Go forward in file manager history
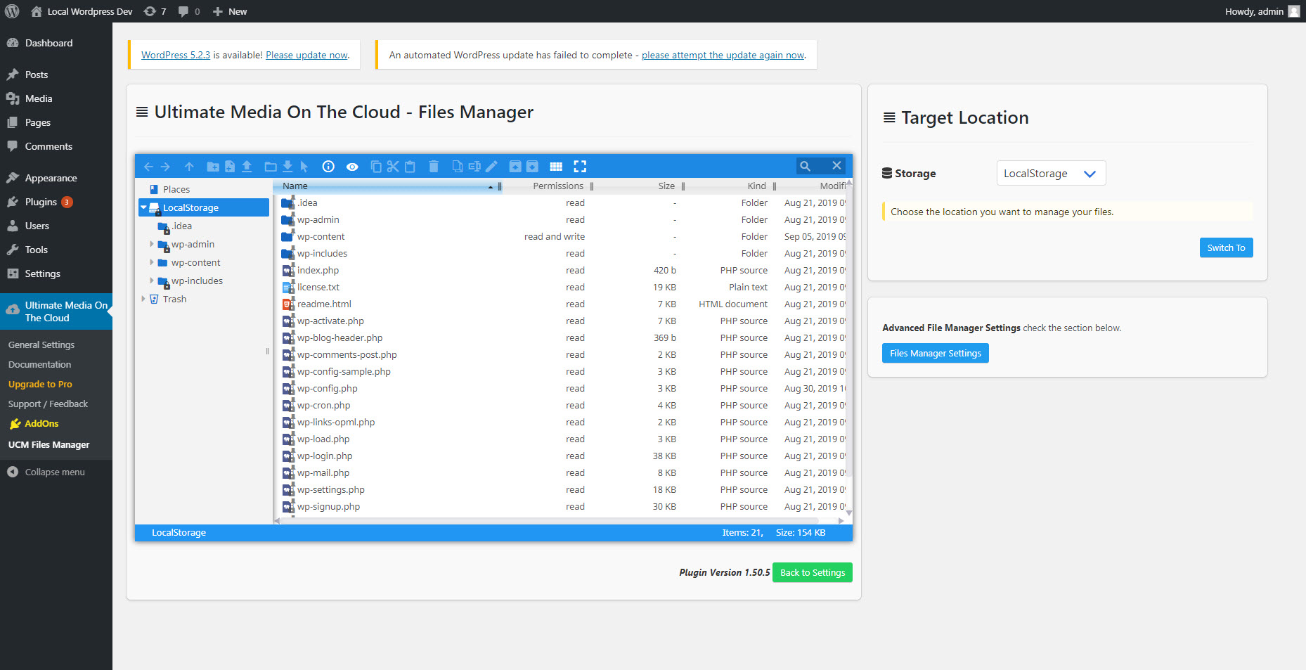 165,167
